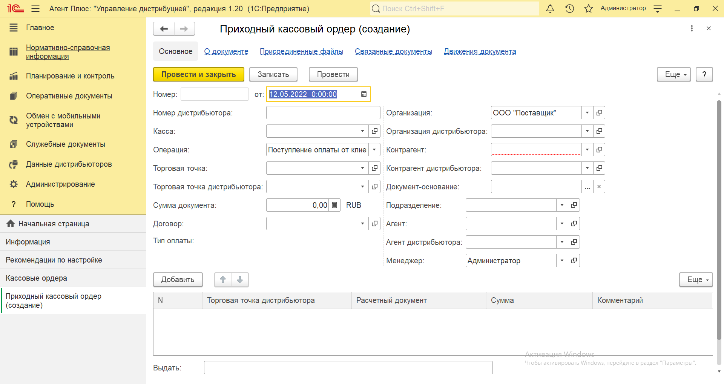Viewport: 724px width, 384px height.
Task: Focus the Номер дистрибьютора field
Action: click(323, 113)
